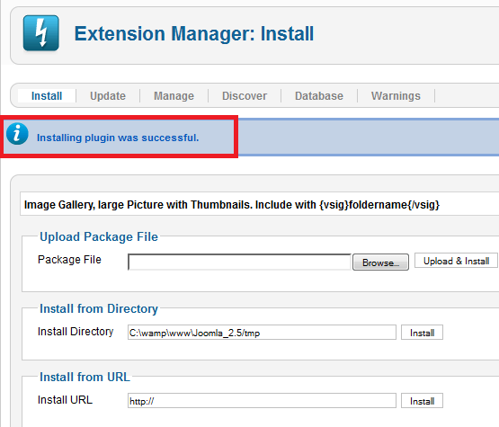Viewport: 499px width, 427px height.
Task: Open the Install tab
Action: pos(47,96)
